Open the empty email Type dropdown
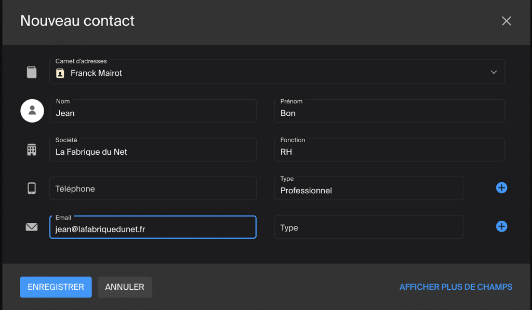The height and width of the screenshot is (310, 532). tap(368, 227)
